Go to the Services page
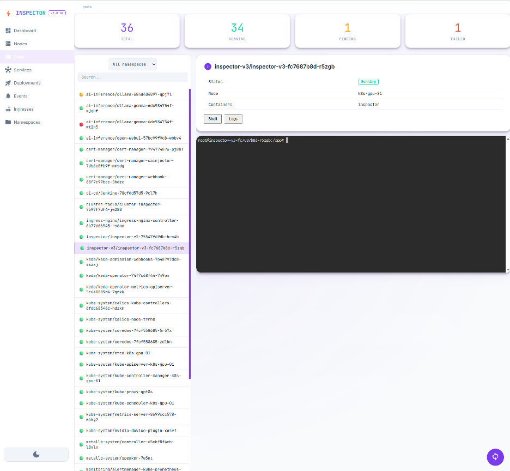Screen dimensions: 510x471 click(x=37, y=70)
